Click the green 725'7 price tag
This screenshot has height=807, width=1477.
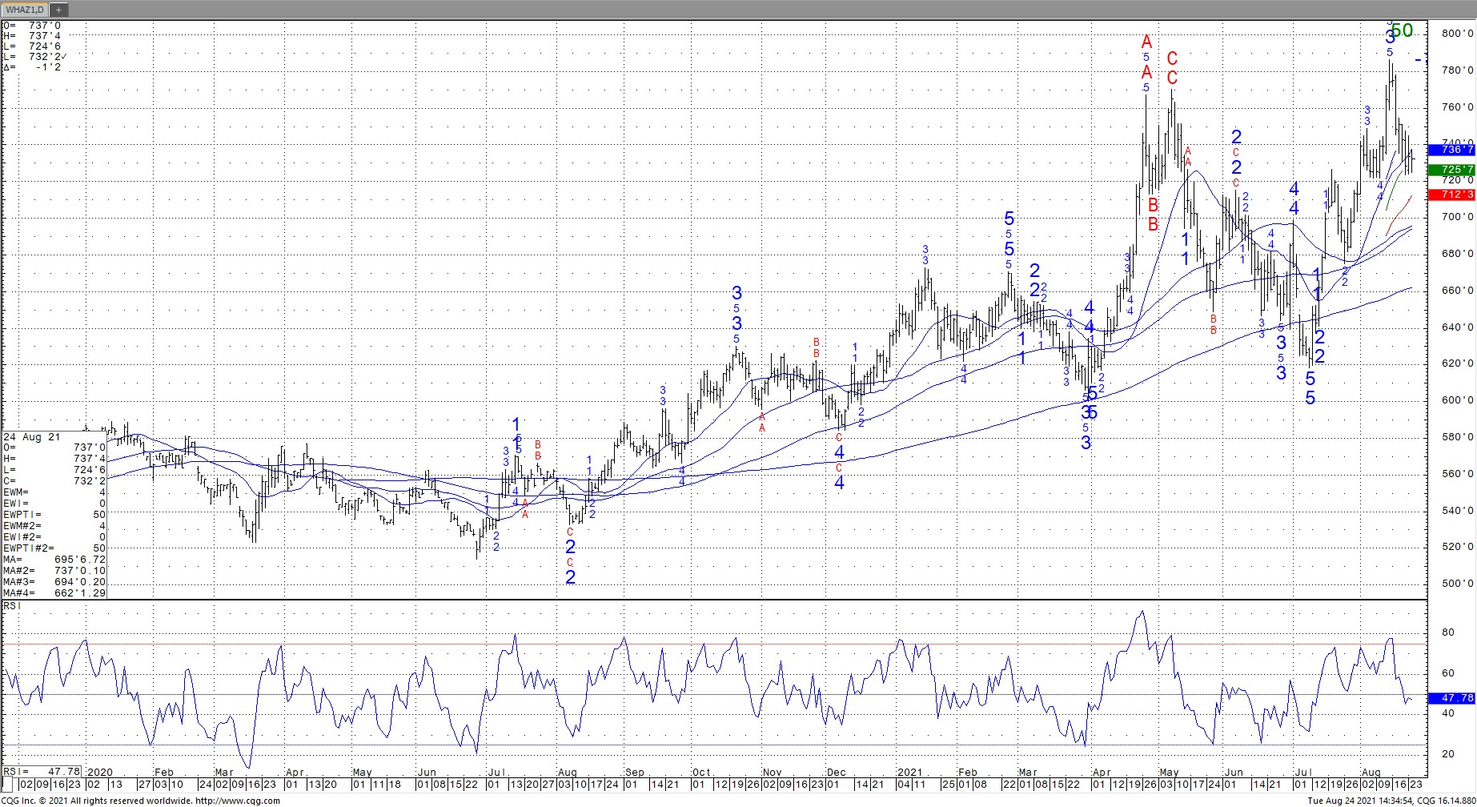click(x=1451, y=170)
